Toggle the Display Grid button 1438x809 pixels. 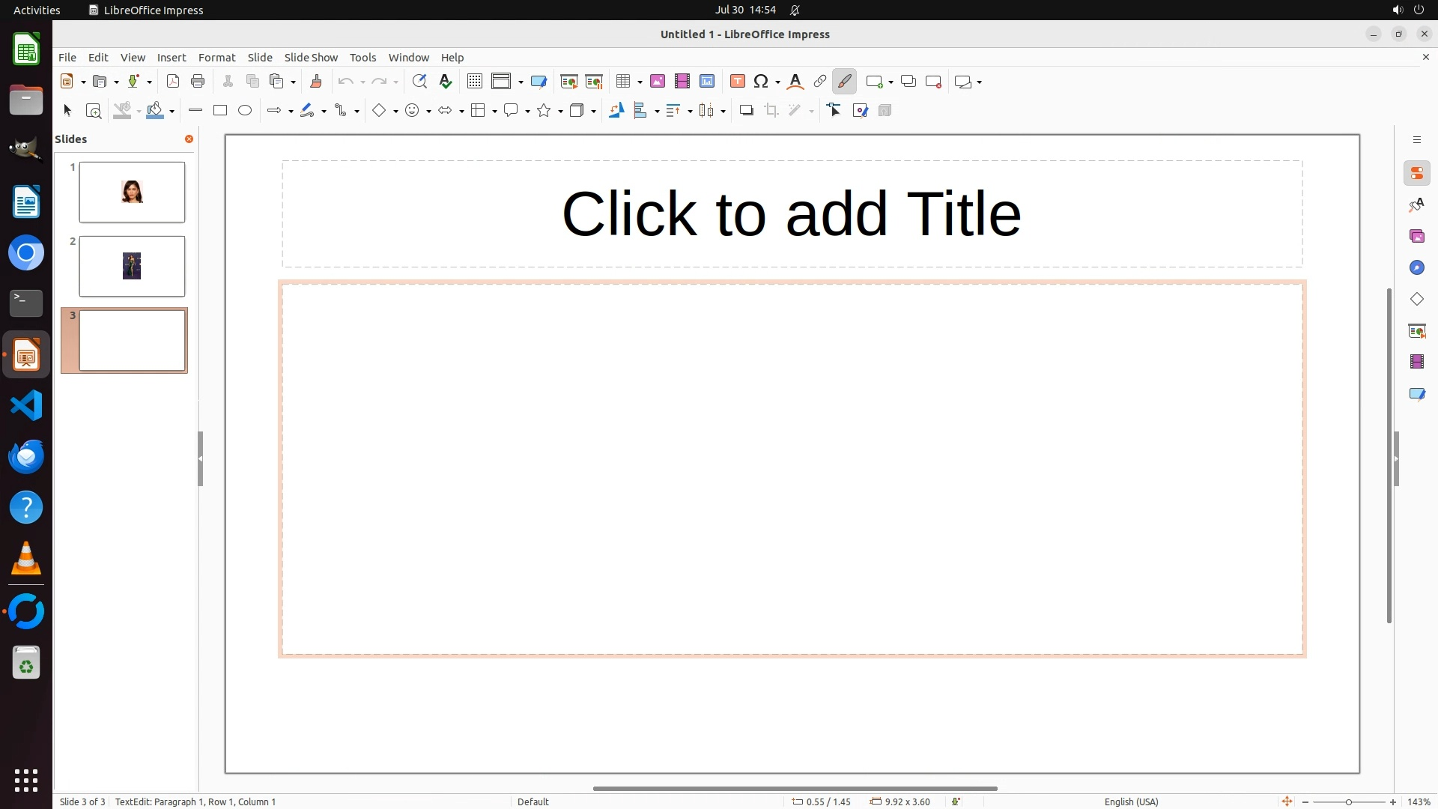coord(474,82)
